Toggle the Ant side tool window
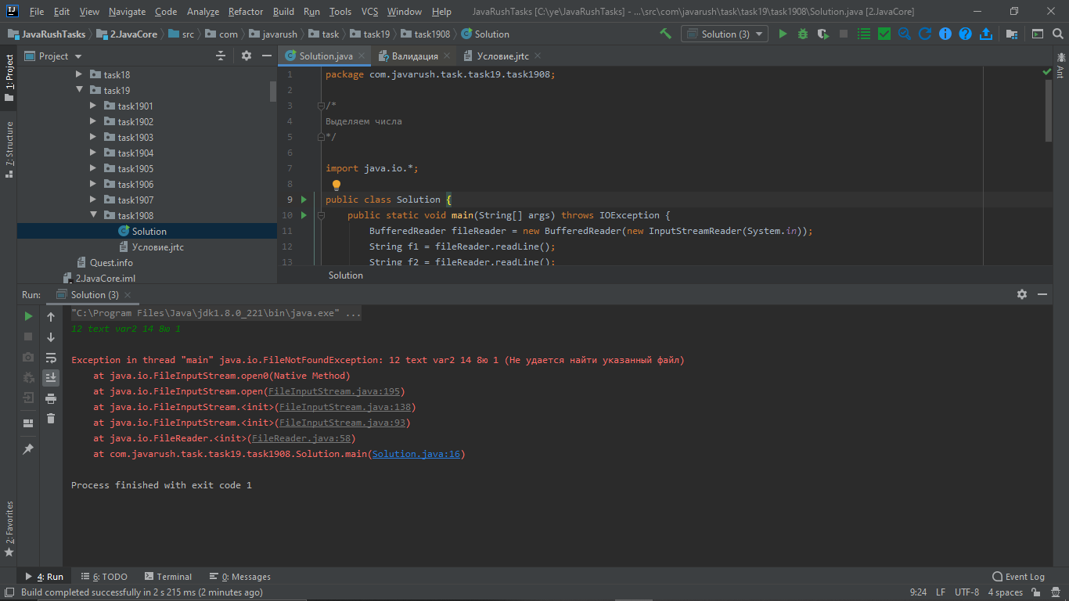This screenshot has width=1069, height=601. [1060, 65]
